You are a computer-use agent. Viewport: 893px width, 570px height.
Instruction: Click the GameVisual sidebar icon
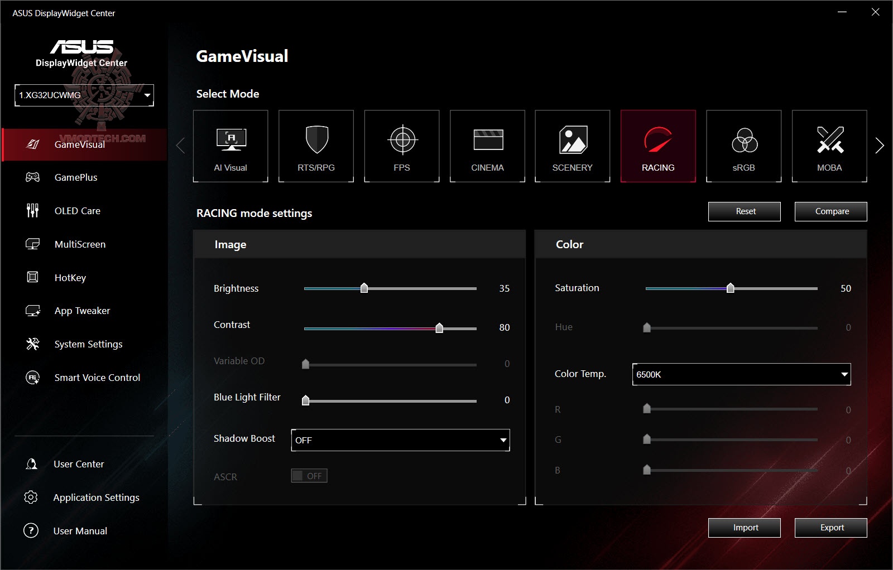[x=33, y=144]
